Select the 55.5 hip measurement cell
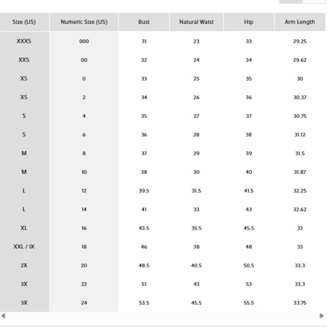The width and height of the screenshot is (329, 329). coord(249,303)
